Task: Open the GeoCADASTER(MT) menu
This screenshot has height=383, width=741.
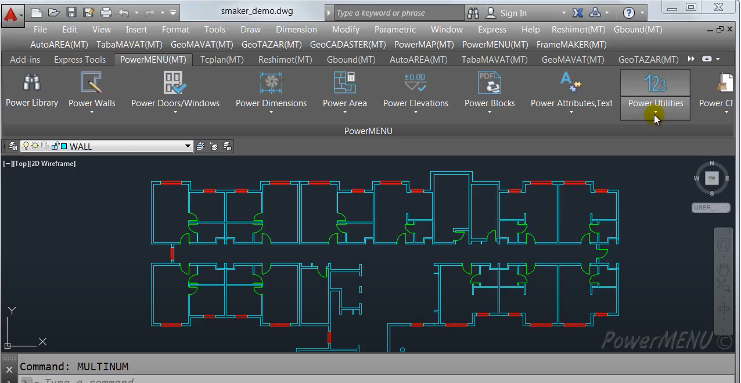Action: click(x=348, y=45)
